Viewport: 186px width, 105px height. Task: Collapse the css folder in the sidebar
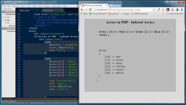(x=6, y=23)
